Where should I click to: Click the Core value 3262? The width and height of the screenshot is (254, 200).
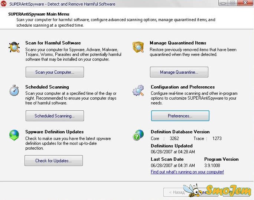tap(174, 139)
